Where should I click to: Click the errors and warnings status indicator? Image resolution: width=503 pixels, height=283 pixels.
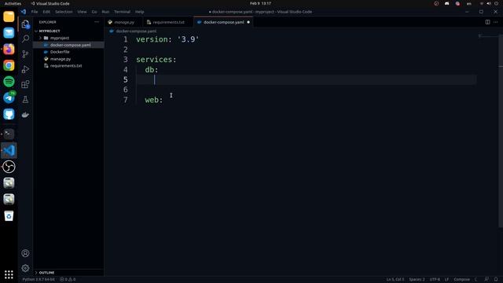click(x=68, y=280)
